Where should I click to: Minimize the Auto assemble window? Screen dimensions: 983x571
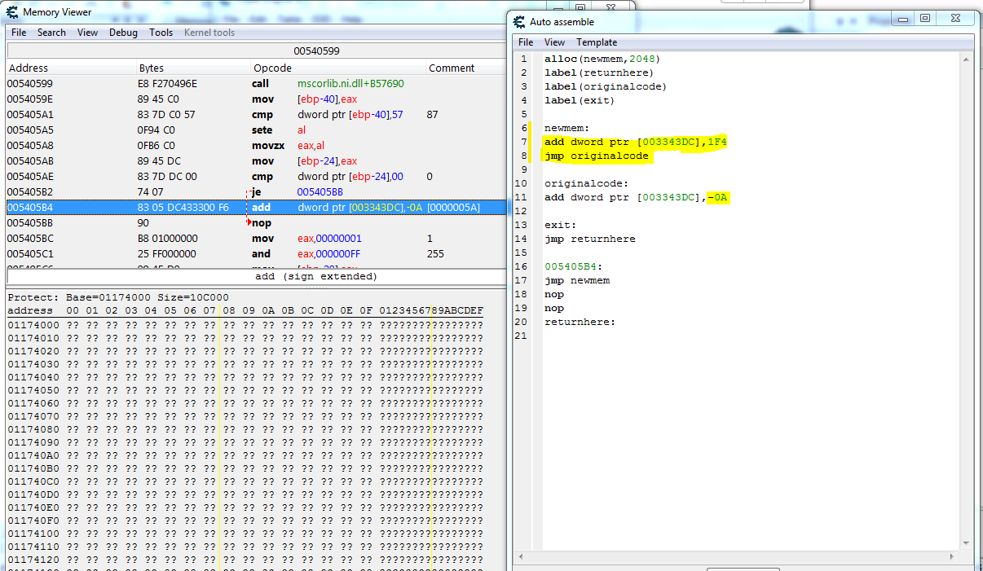[902, 19]
